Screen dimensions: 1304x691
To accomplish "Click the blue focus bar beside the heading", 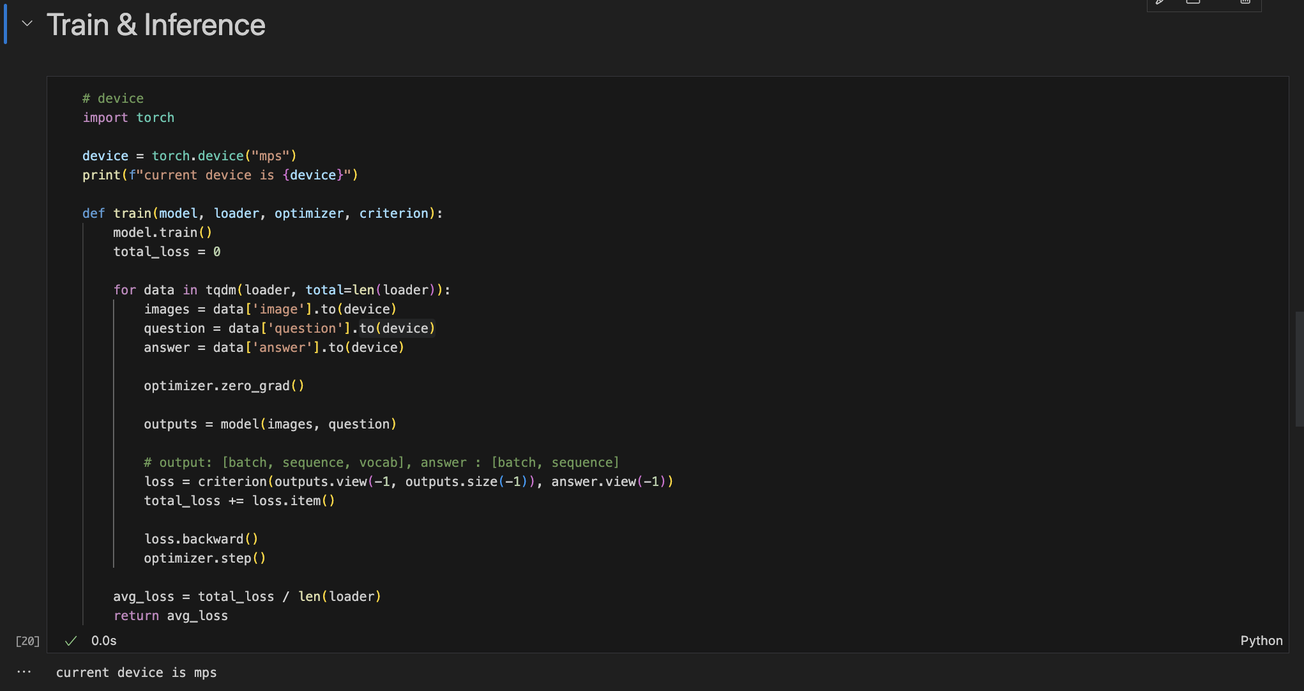I will (x=5, y=24).
